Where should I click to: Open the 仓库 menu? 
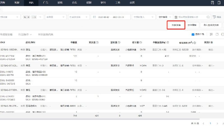[x=74, y=3]
